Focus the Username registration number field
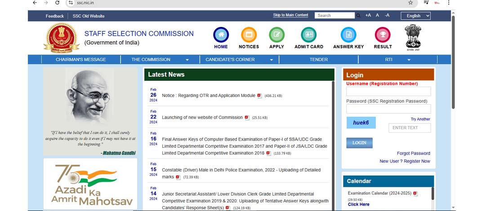 pyautogui.click(x=388, y=91)
